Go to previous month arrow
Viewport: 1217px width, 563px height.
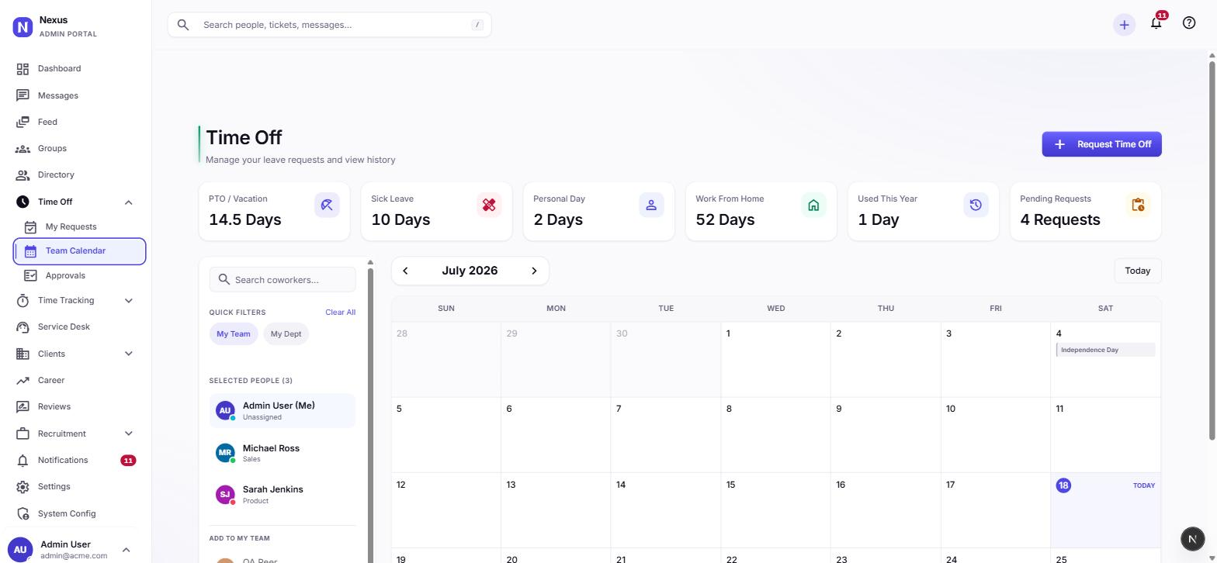[405, 271]
